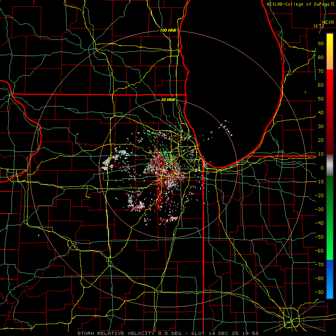Click the -90 value on velocity scale

point(319,292)
